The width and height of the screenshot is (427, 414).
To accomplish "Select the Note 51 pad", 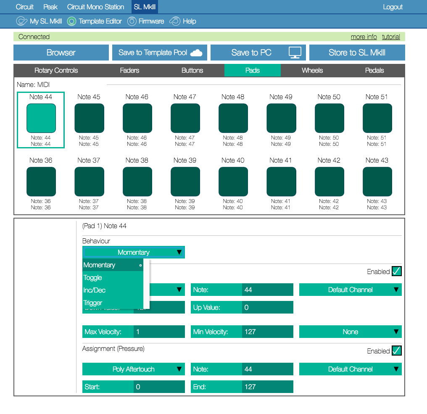I will point(377,118).
